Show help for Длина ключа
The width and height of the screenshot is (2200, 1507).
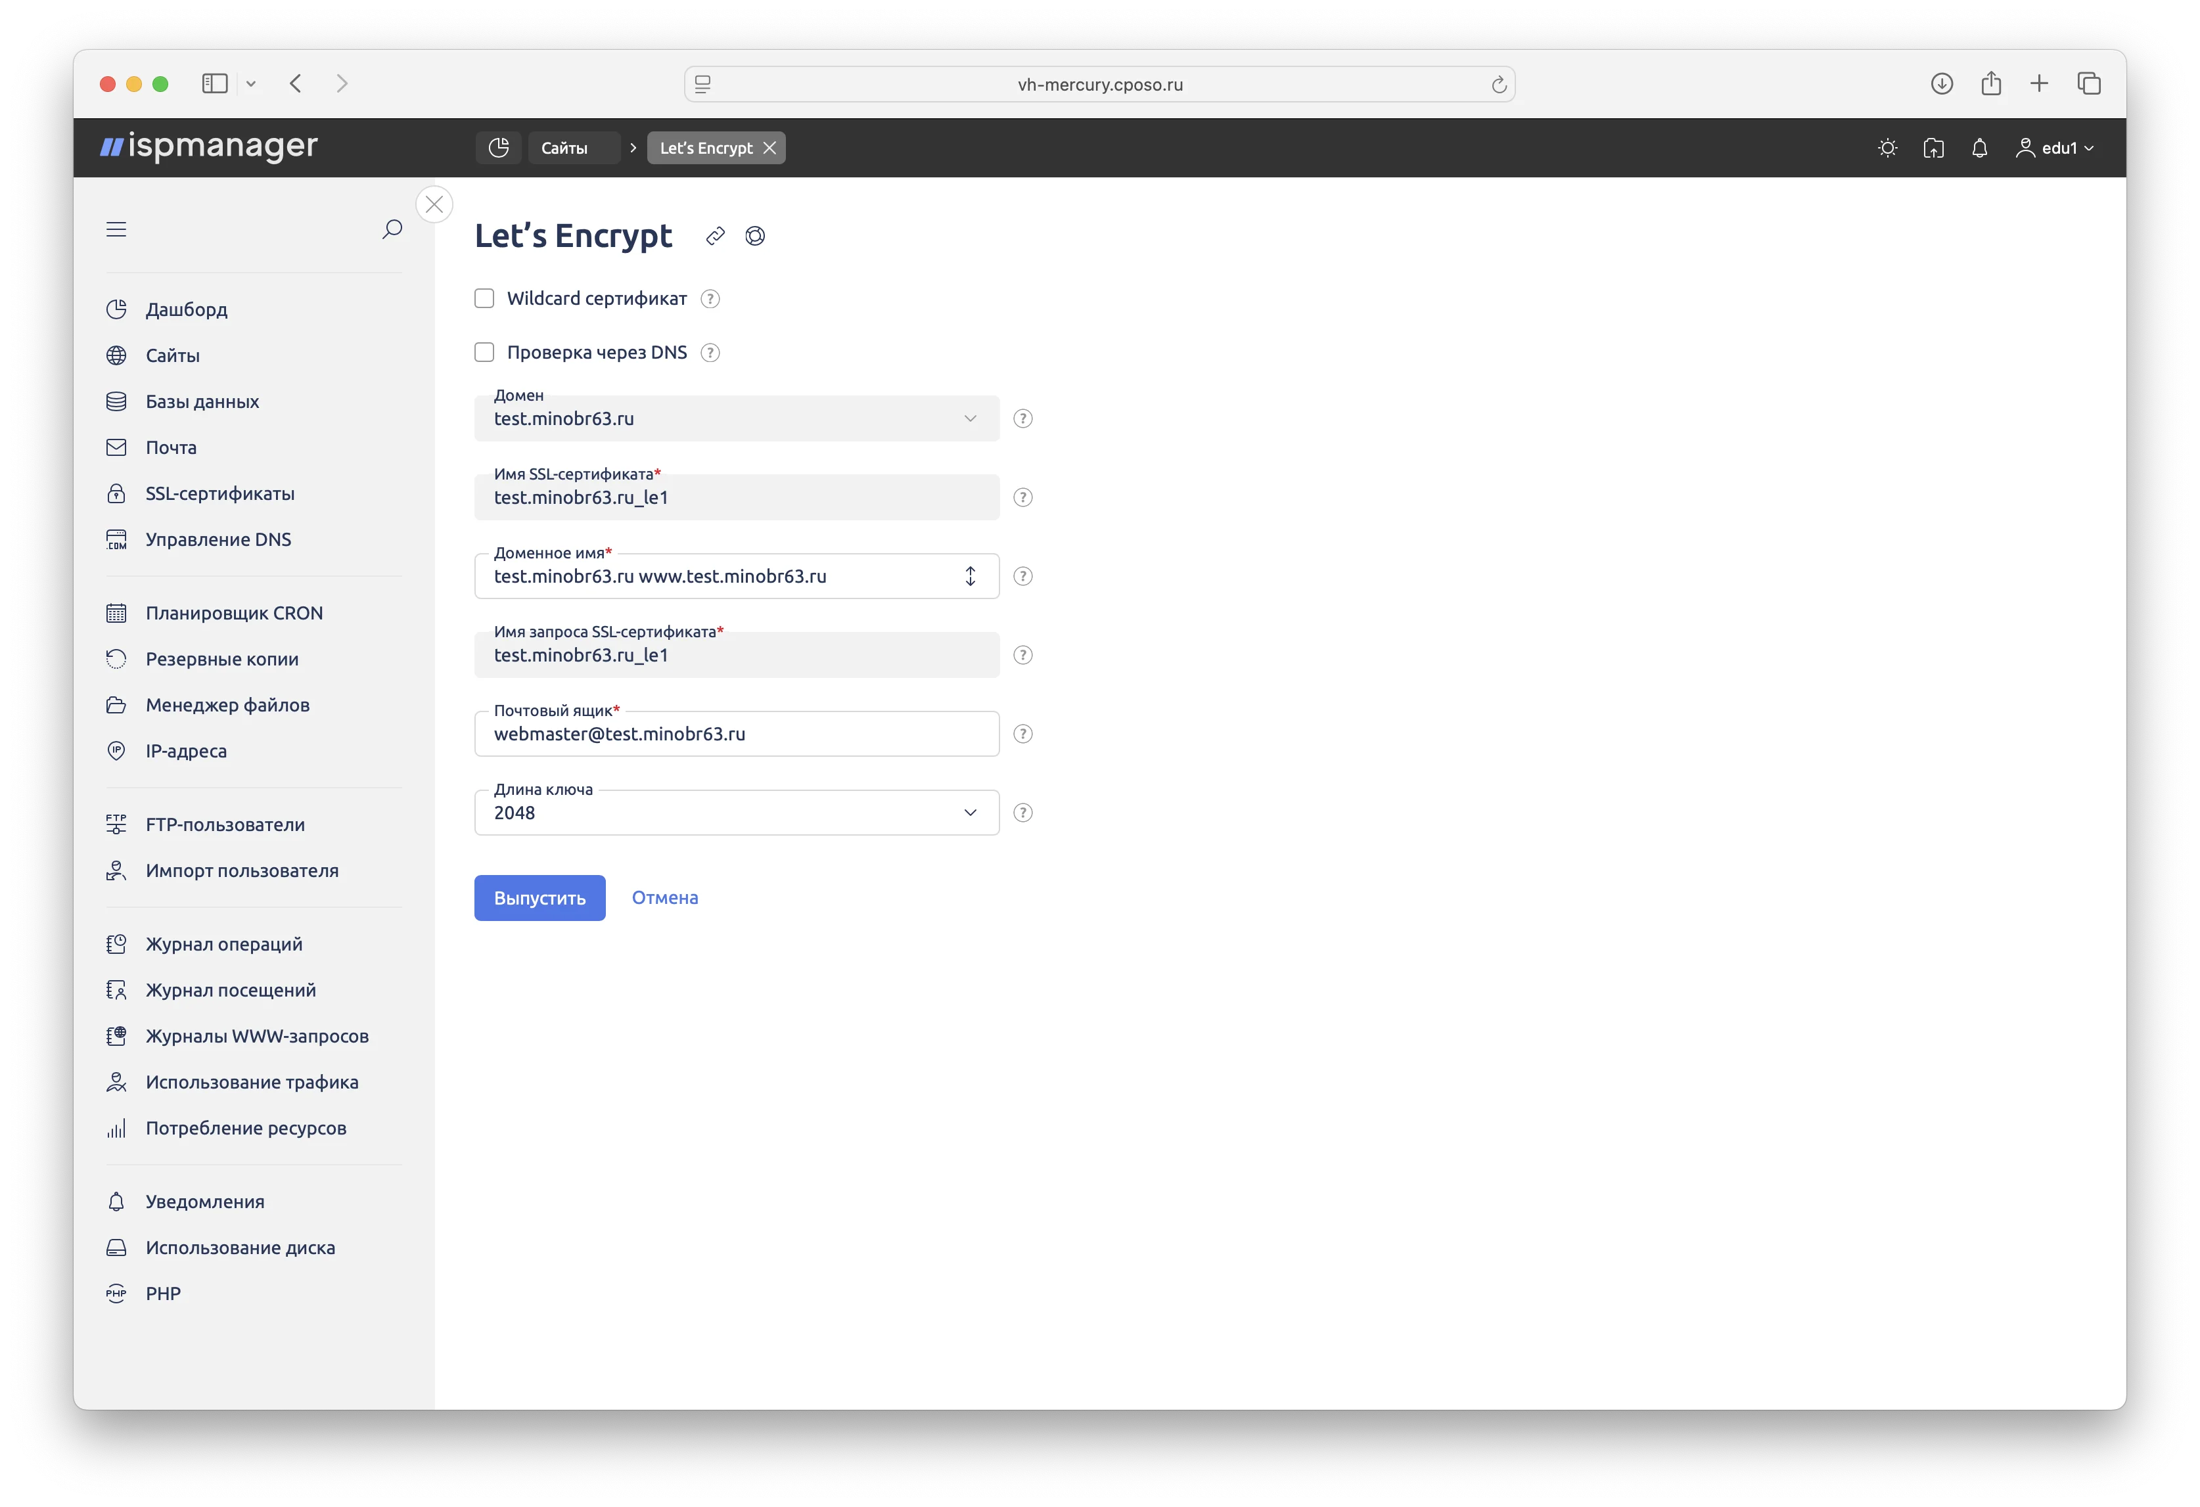1023,813
